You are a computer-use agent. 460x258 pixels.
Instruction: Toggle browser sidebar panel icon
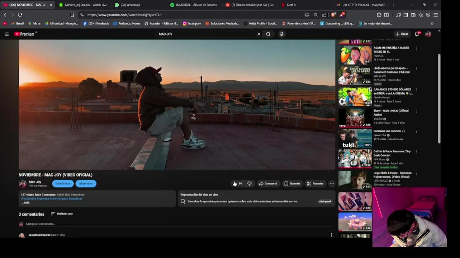(406, 15)
